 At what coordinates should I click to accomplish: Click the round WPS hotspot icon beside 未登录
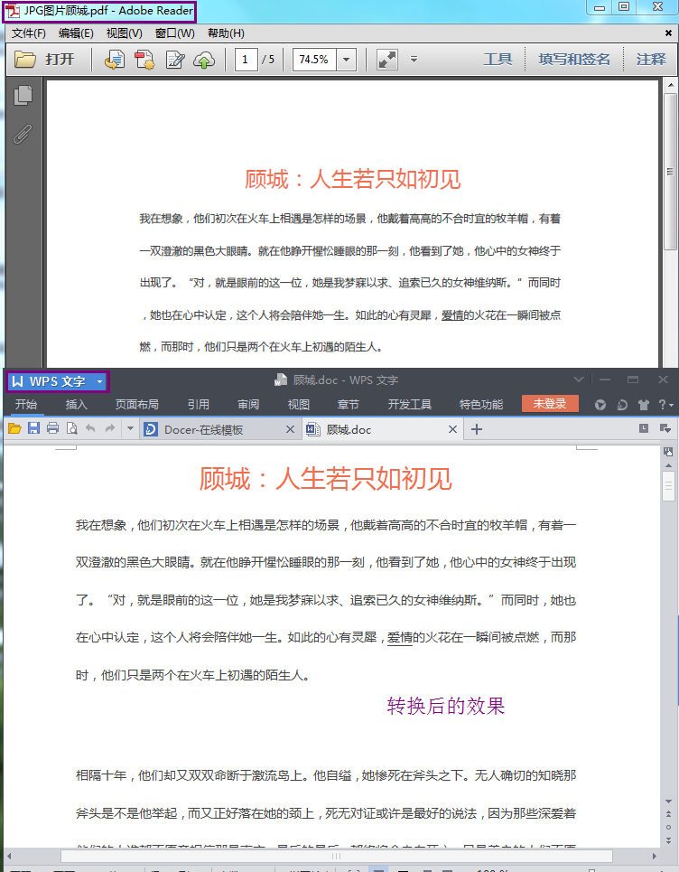(x=600, y=404)
